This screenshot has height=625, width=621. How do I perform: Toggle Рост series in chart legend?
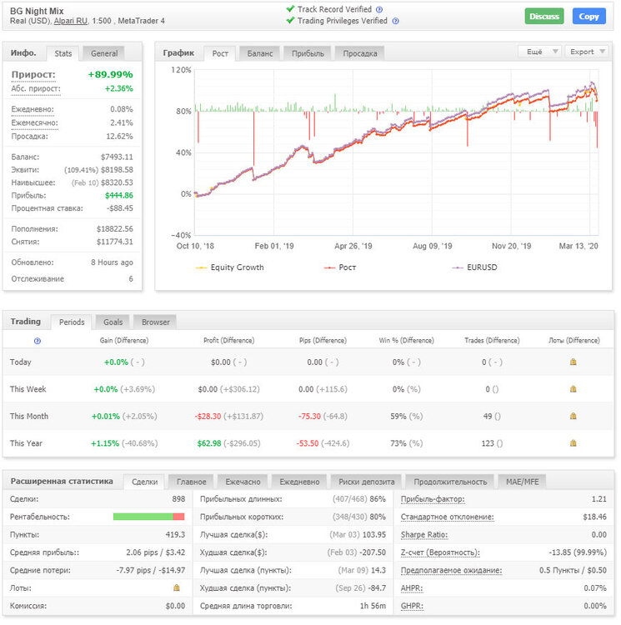tap(340, 267)
